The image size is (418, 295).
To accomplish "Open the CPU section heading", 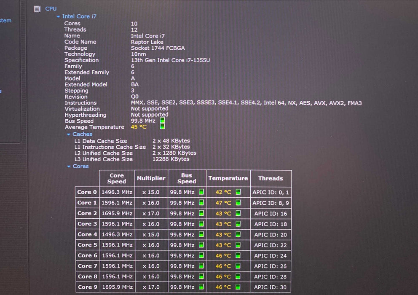I will [x=51, y=8].
